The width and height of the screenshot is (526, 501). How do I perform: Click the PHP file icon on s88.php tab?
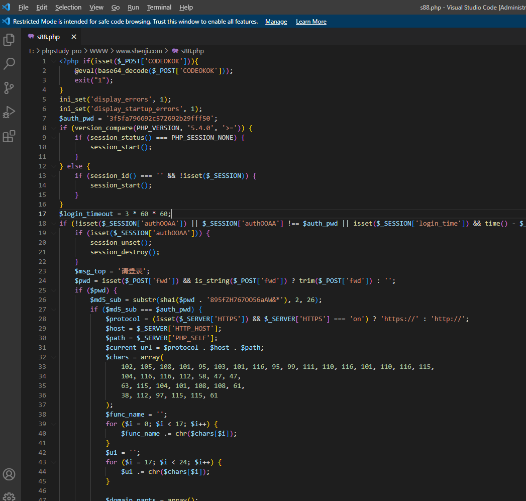(x=31, y=37)
